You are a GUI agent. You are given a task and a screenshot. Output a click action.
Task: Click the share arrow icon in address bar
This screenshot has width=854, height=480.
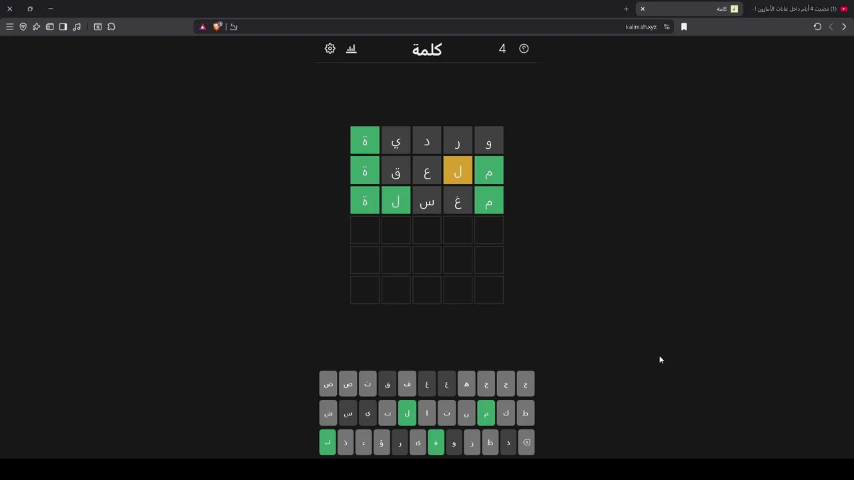click(x=234, y=27)
